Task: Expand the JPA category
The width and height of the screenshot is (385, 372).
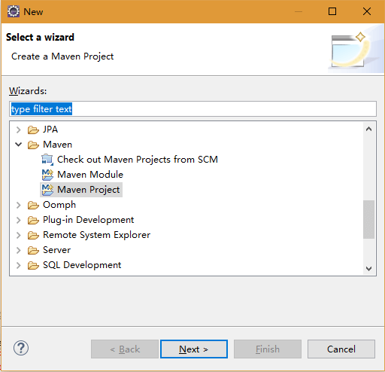Action: [19, 130]
